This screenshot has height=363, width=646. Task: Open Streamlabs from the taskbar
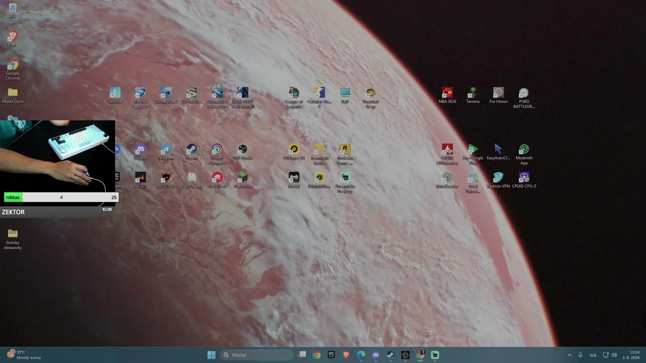pos(435,355)
